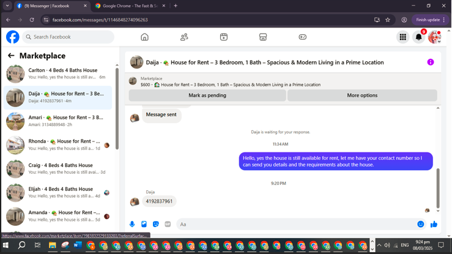
Task: Open the Rhonda House for Rent conversation
Action: 57,145
